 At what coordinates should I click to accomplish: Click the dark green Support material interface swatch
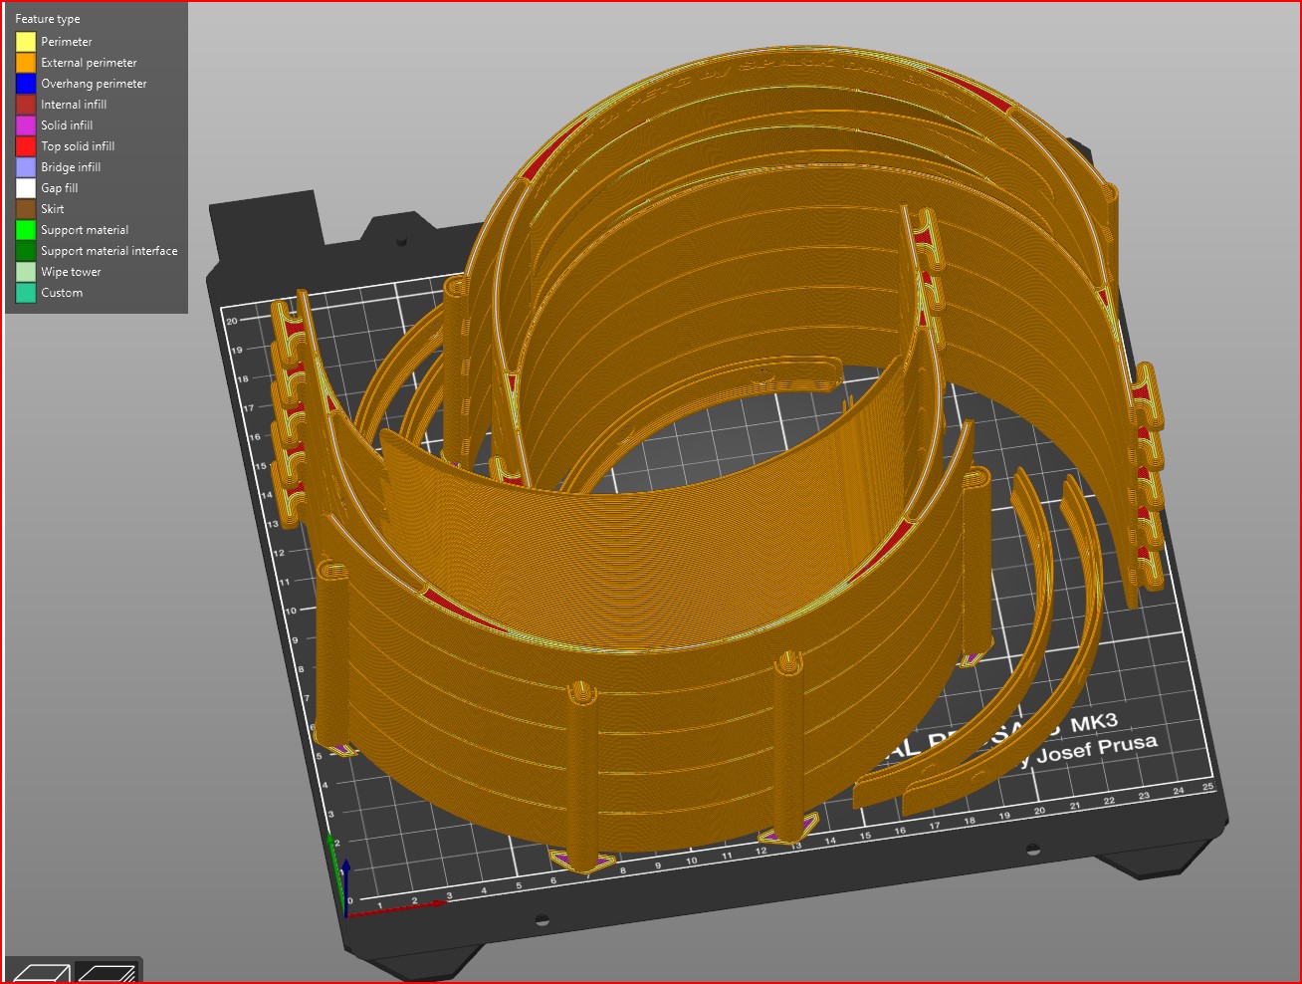tap(26, 251)
